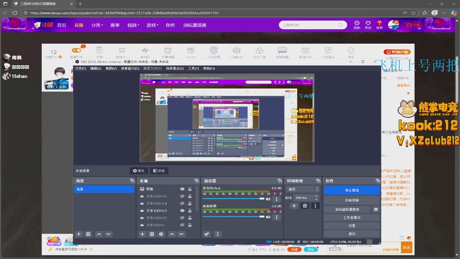Hide the 图像 source with its eye icon
This screenshot has height=259, width=460.
pos(182,189)
